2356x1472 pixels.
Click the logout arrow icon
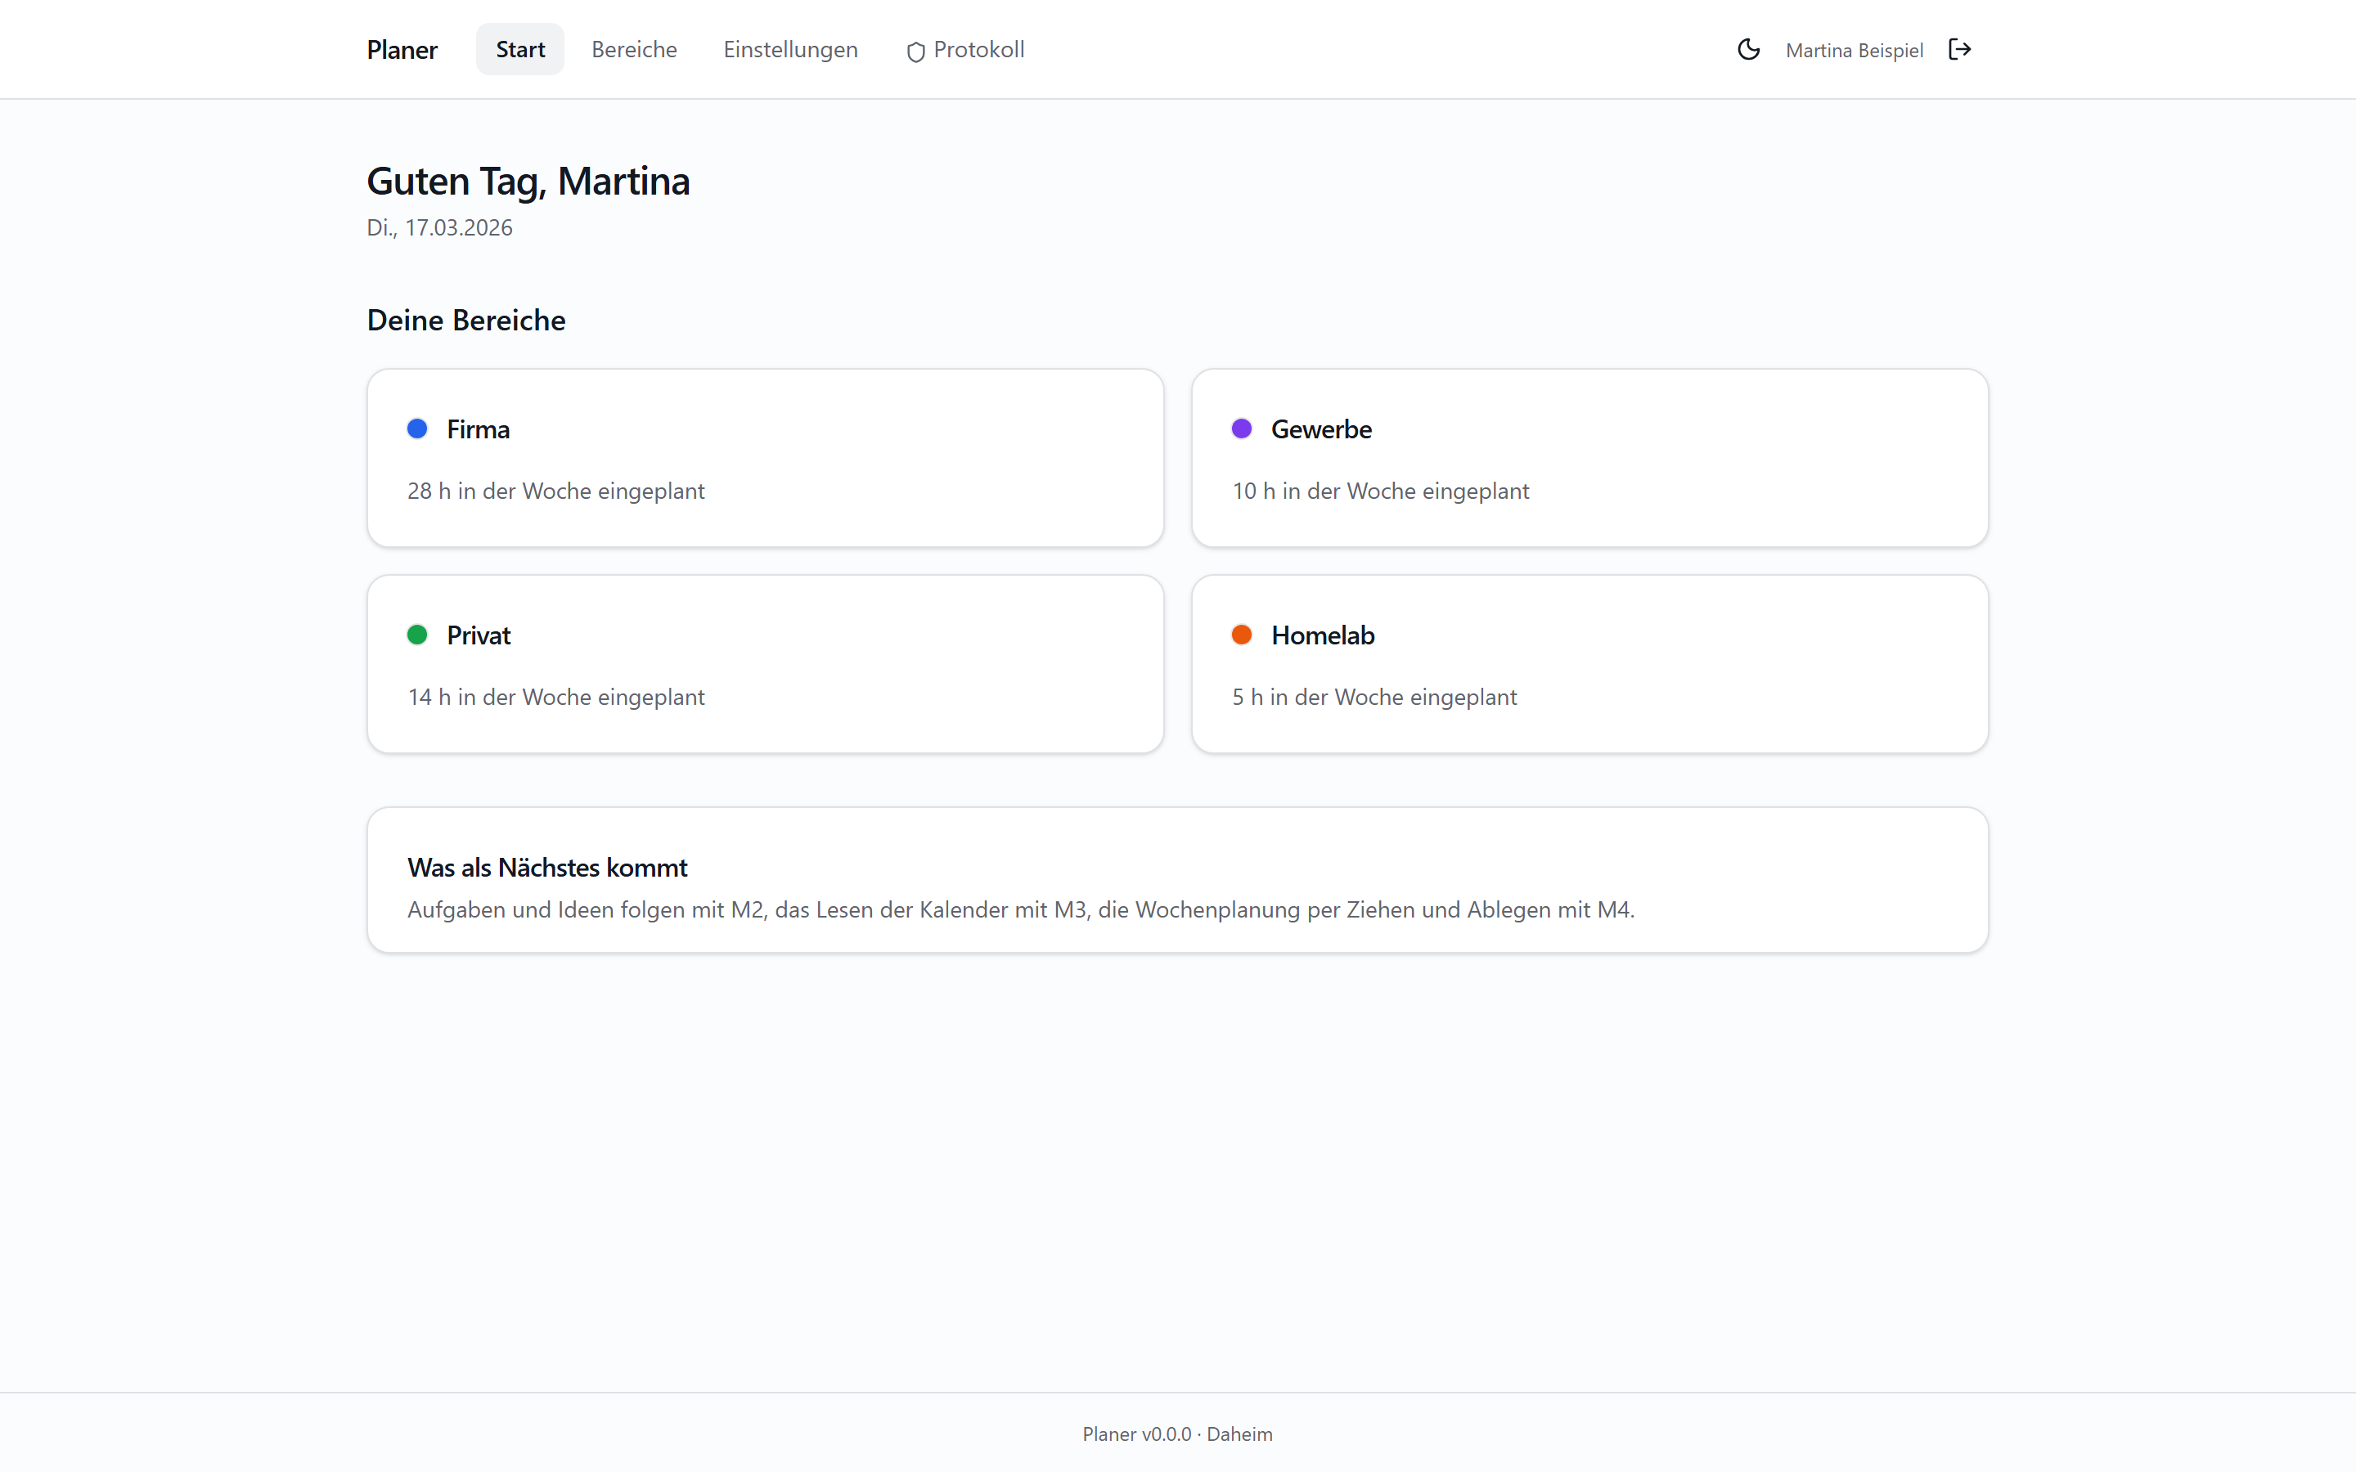[x=1960, y=50]
